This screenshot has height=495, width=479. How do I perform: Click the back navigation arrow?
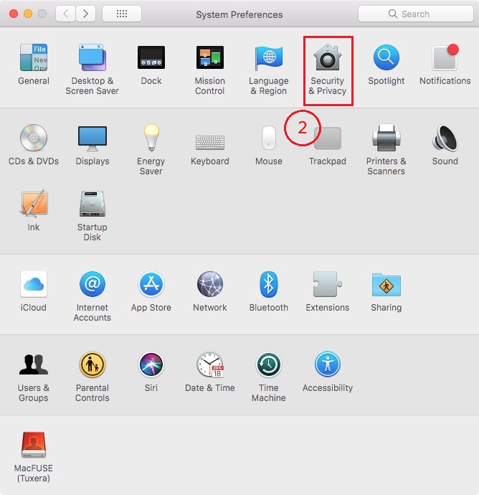click(x=66, y=14)
